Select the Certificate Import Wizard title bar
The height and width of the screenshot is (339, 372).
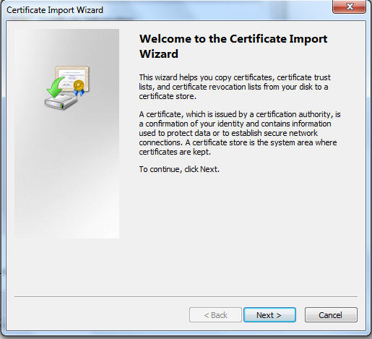[x=168, y=10]
